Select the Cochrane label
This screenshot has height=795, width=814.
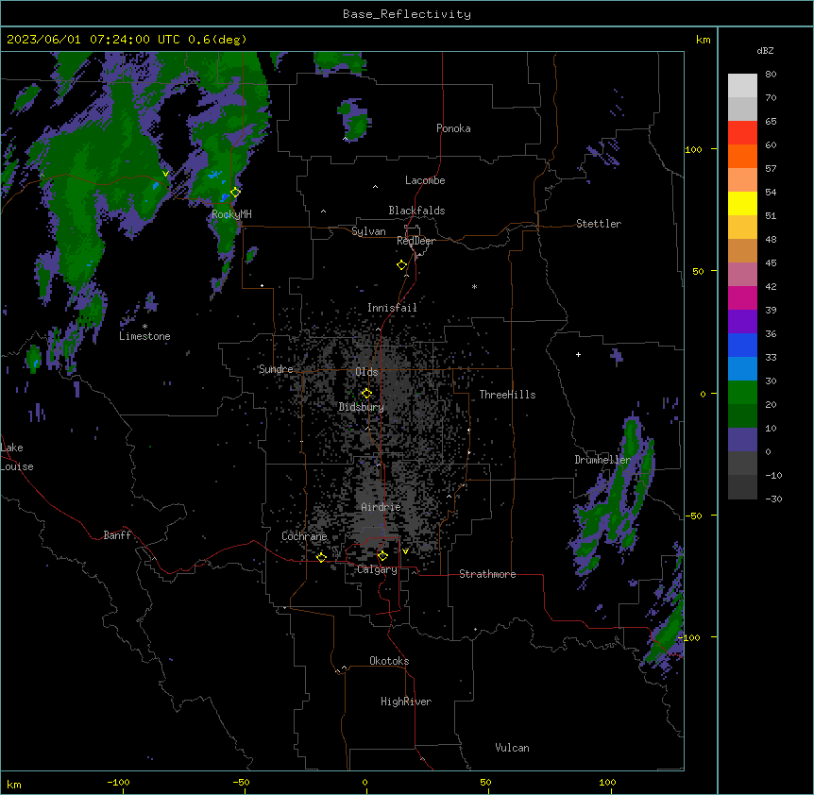point(304,536)
